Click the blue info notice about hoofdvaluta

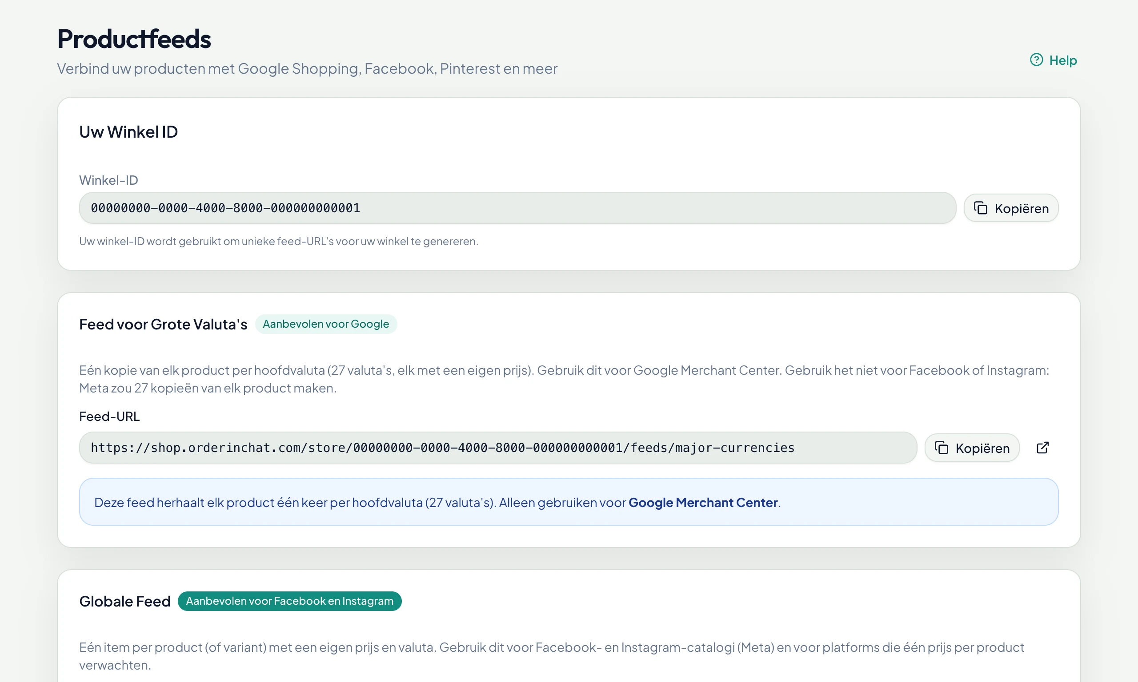(569, 502)
